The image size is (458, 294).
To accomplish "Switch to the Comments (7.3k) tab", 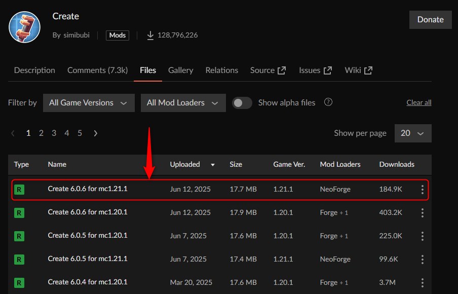I will tap(98, 70).
